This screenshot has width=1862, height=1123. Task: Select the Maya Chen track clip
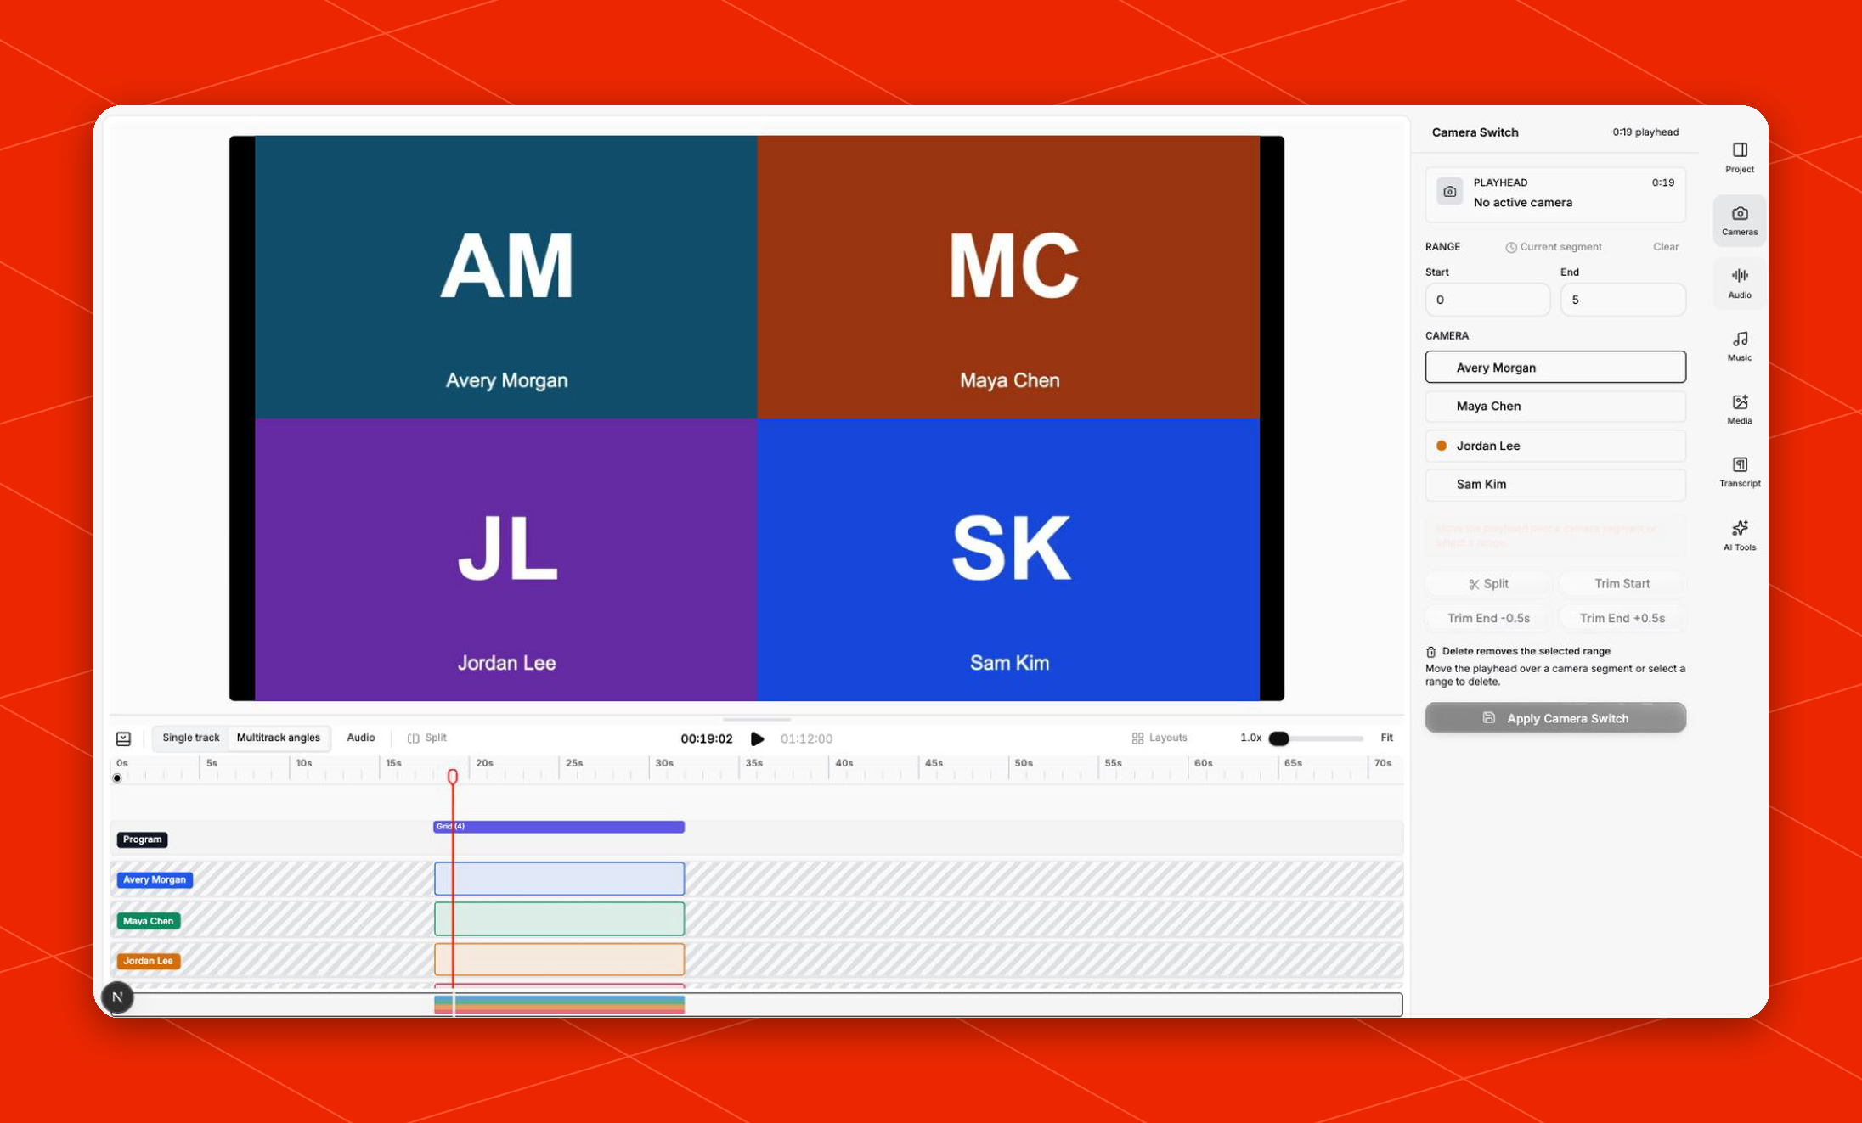tap(559, 919)
